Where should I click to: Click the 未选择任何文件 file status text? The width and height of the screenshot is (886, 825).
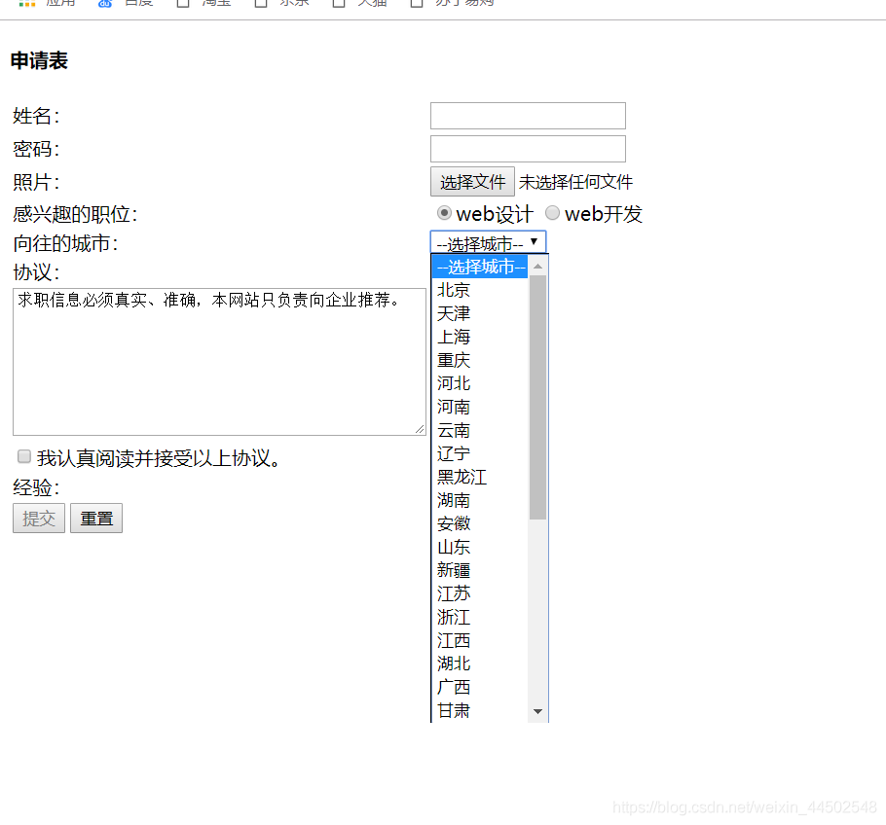(x=575, y=182)
